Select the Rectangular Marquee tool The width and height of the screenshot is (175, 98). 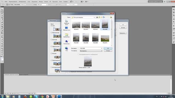(x=2, y=11)
